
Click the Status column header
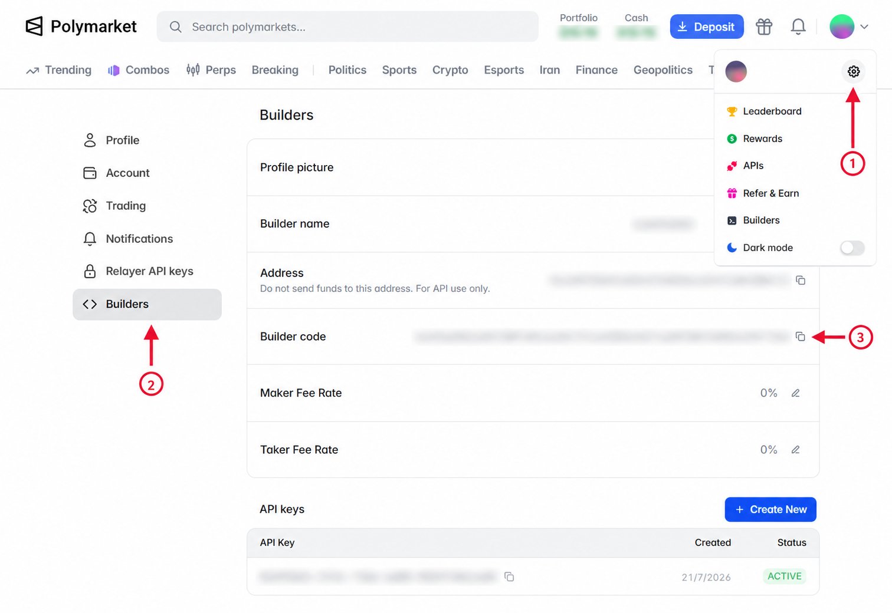(x=792, y=543)
